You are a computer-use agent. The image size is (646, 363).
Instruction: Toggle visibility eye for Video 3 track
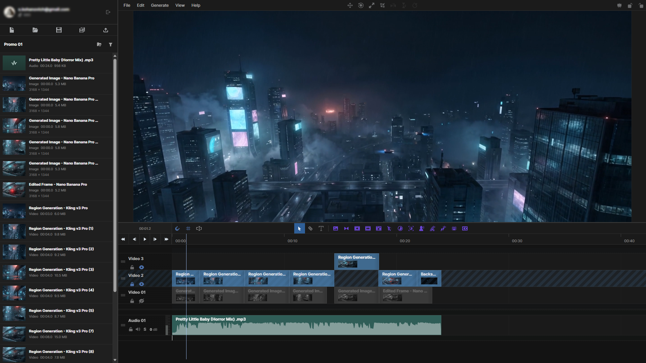142,267
